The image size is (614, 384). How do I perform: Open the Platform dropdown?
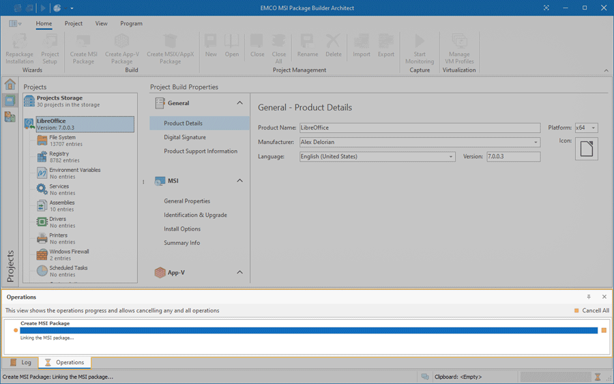coord(594,128)
